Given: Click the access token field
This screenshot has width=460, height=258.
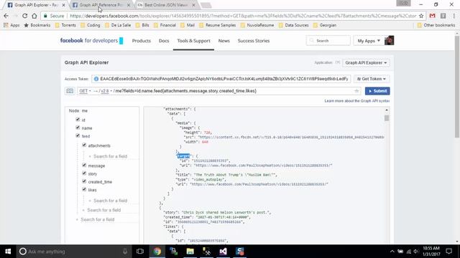Looking at the screenshot, I should 221,79.
